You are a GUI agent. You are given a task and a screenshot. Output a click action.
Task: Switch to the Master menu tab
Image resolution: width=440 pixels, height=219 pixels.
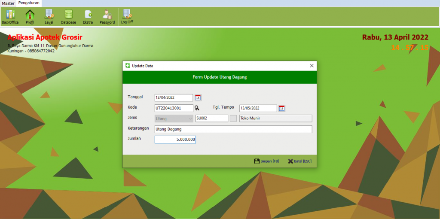click(x=8, y=3)
